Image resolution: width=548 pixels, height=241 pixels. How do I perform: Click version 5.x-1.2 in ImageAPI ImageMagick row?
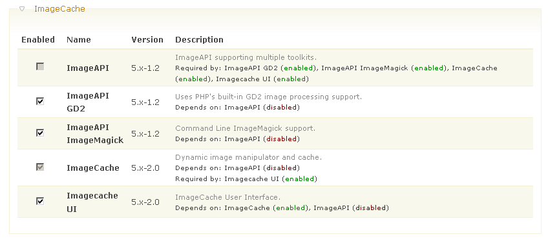145,134
